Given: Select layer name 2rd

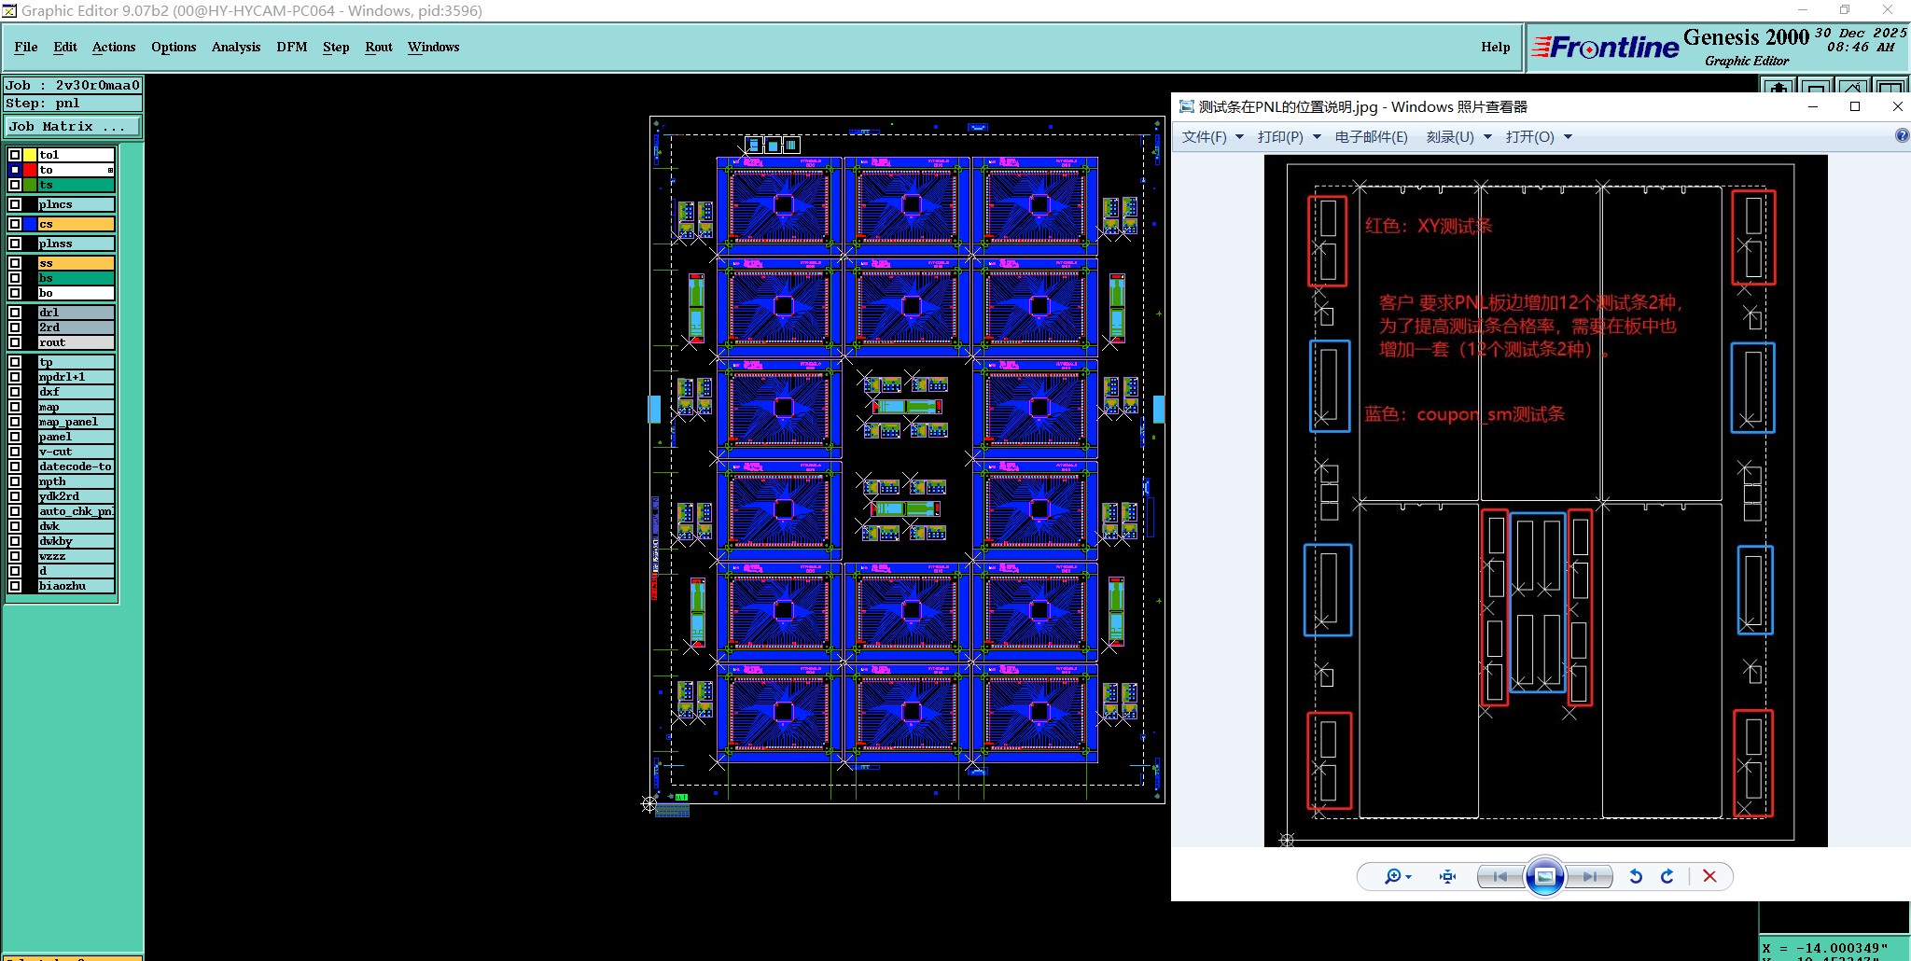Looking at the screenshot, I should pos(76,327).
